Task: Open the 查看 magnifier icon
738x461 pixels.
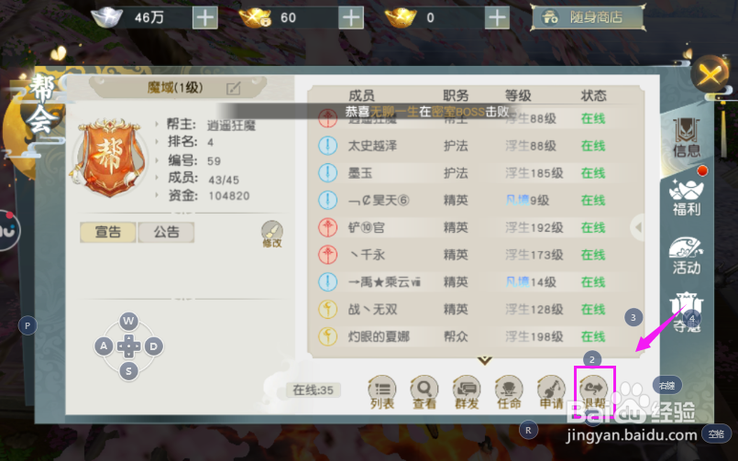Action: (x=424, y=392)
